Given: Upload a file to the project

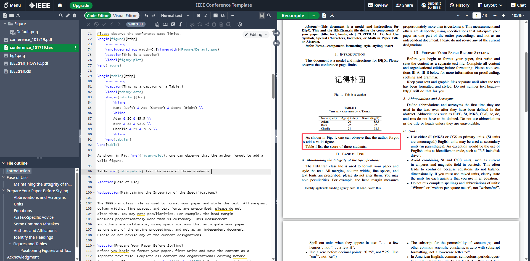Looking at the screenshot, I should coord(18,15).
